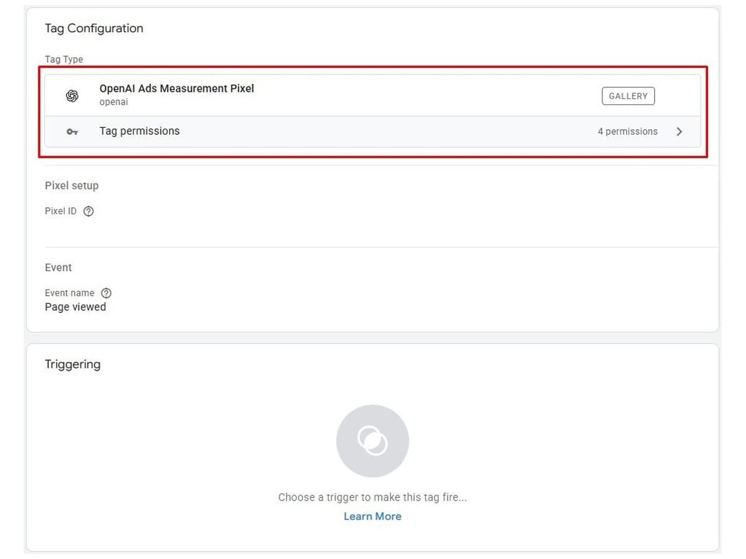
Task: Click the key icon beside Tag permissions
Action: (72, 132)
